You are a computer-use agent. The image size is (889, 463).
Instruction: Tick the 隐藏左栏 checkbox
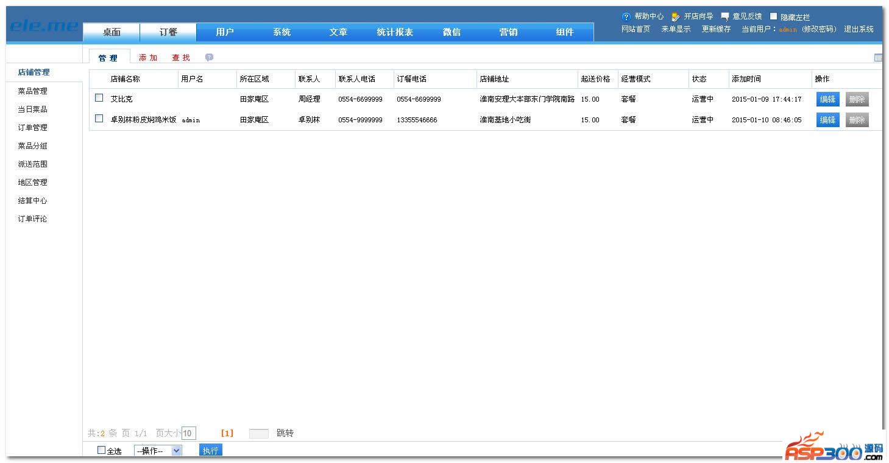(x=774, y=16)
